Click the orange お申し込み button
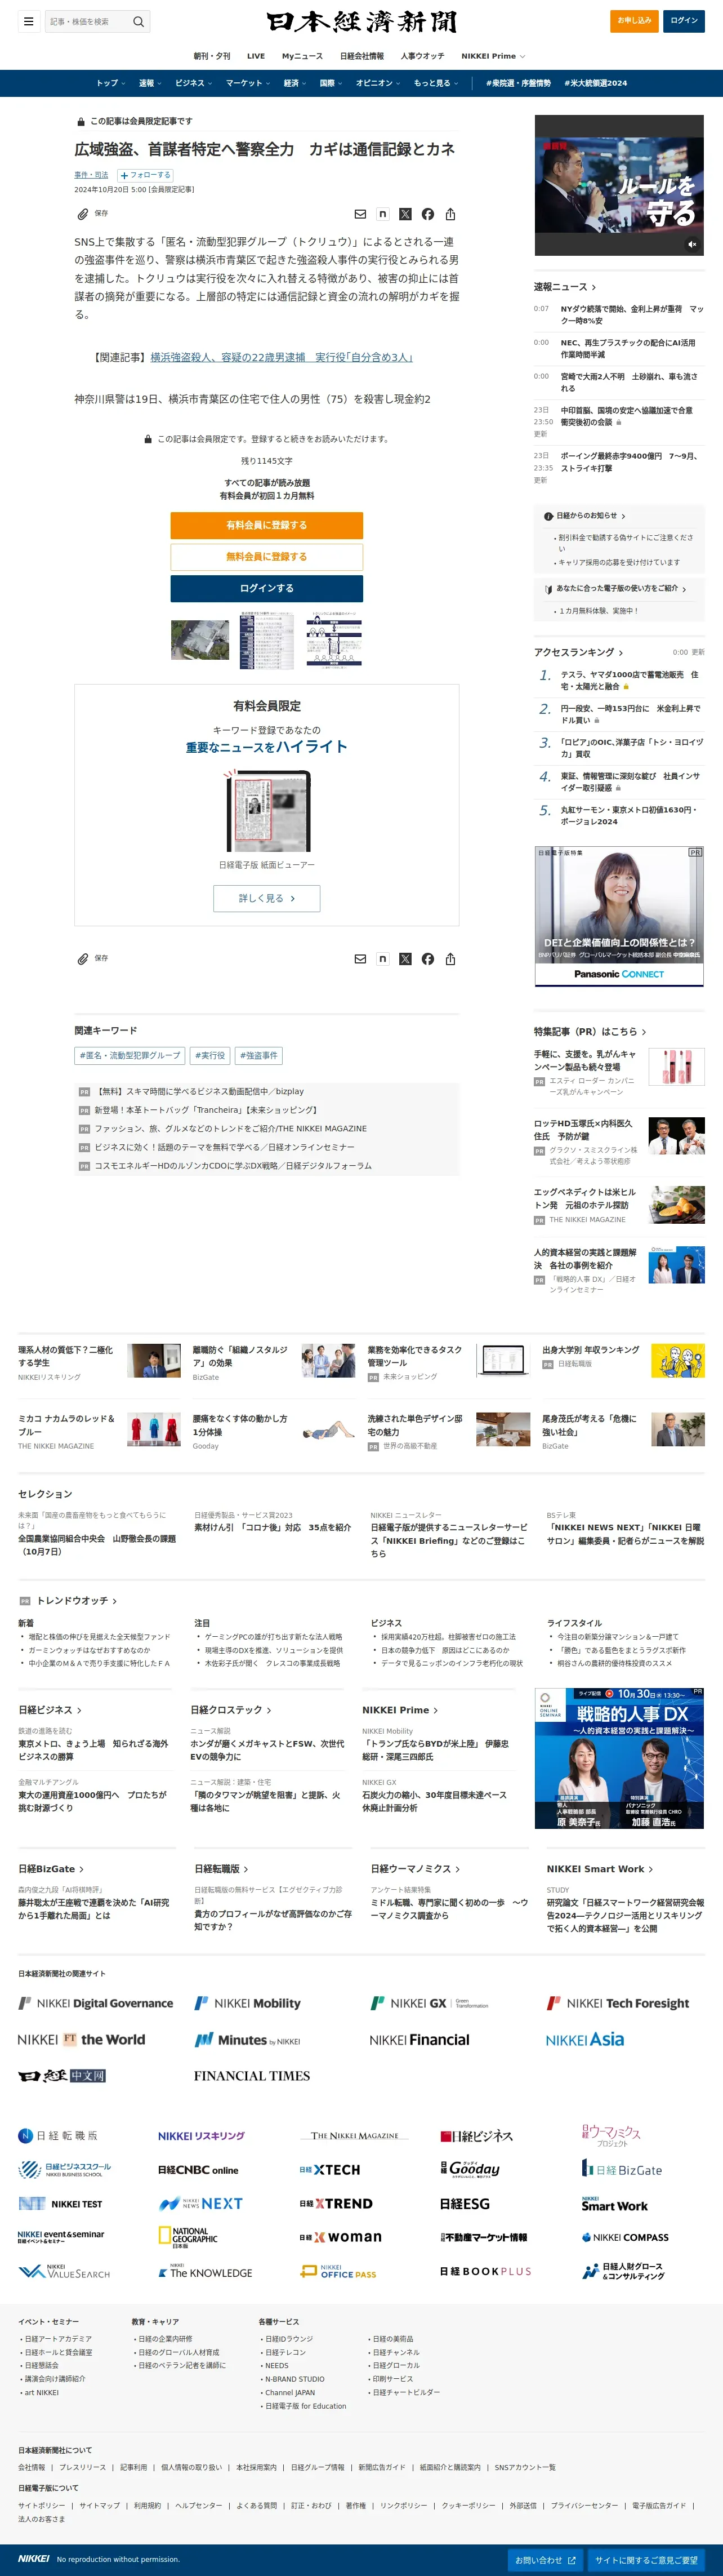This screenshot has height=2576, width=723. (634, 21)
